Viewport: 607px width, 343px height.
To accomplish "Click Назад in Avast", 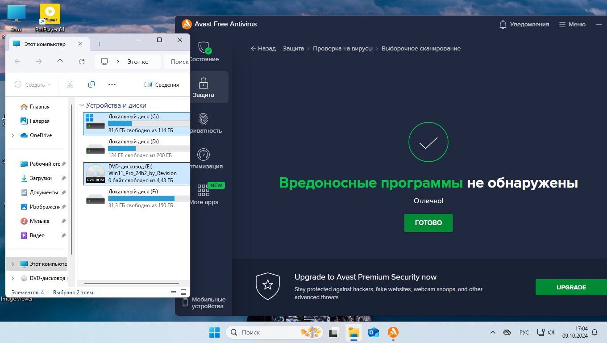I will (263, 48).
